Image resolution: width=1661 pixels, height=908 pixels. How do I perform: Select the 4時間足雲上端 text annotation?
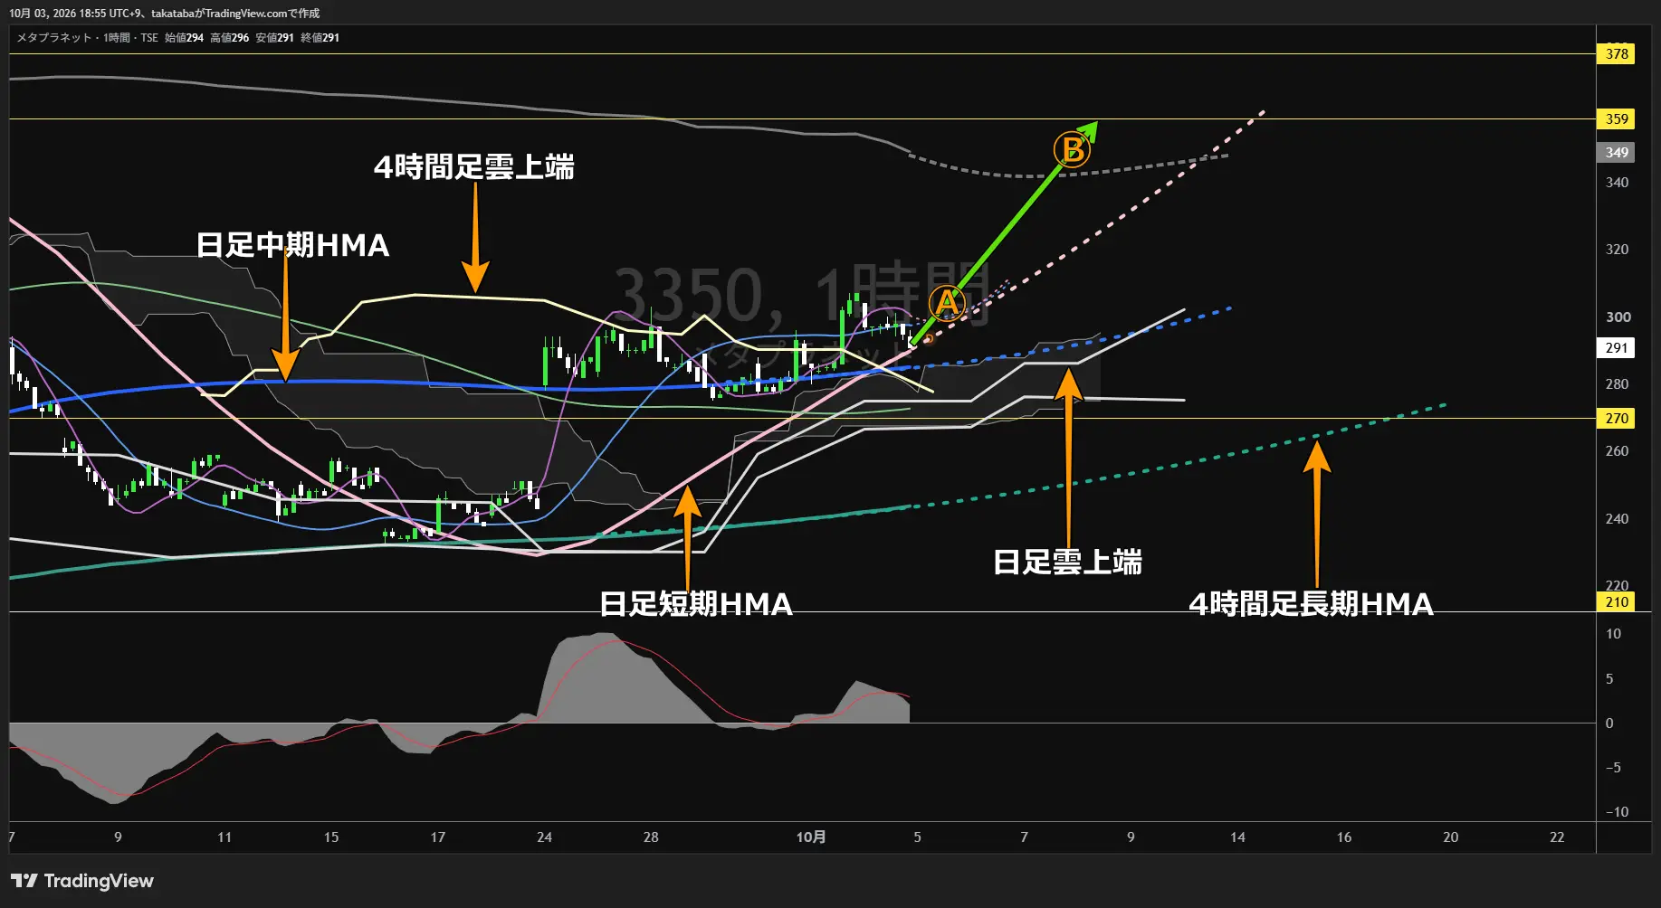point(474,167)
